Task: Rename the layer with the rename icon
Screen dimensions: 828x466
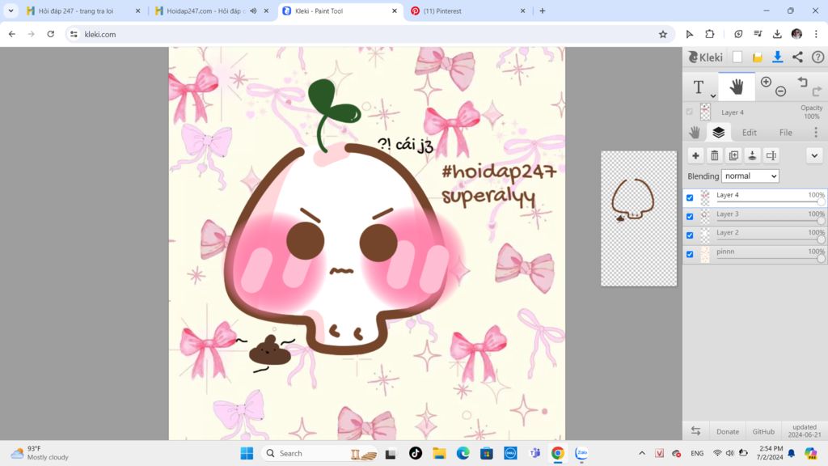Action: tap(771, 155)
